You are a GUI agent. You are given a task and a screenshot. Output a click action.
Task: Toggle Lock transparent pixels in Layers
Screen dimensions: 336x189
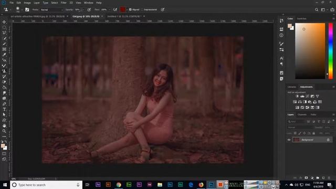[295, 133]
